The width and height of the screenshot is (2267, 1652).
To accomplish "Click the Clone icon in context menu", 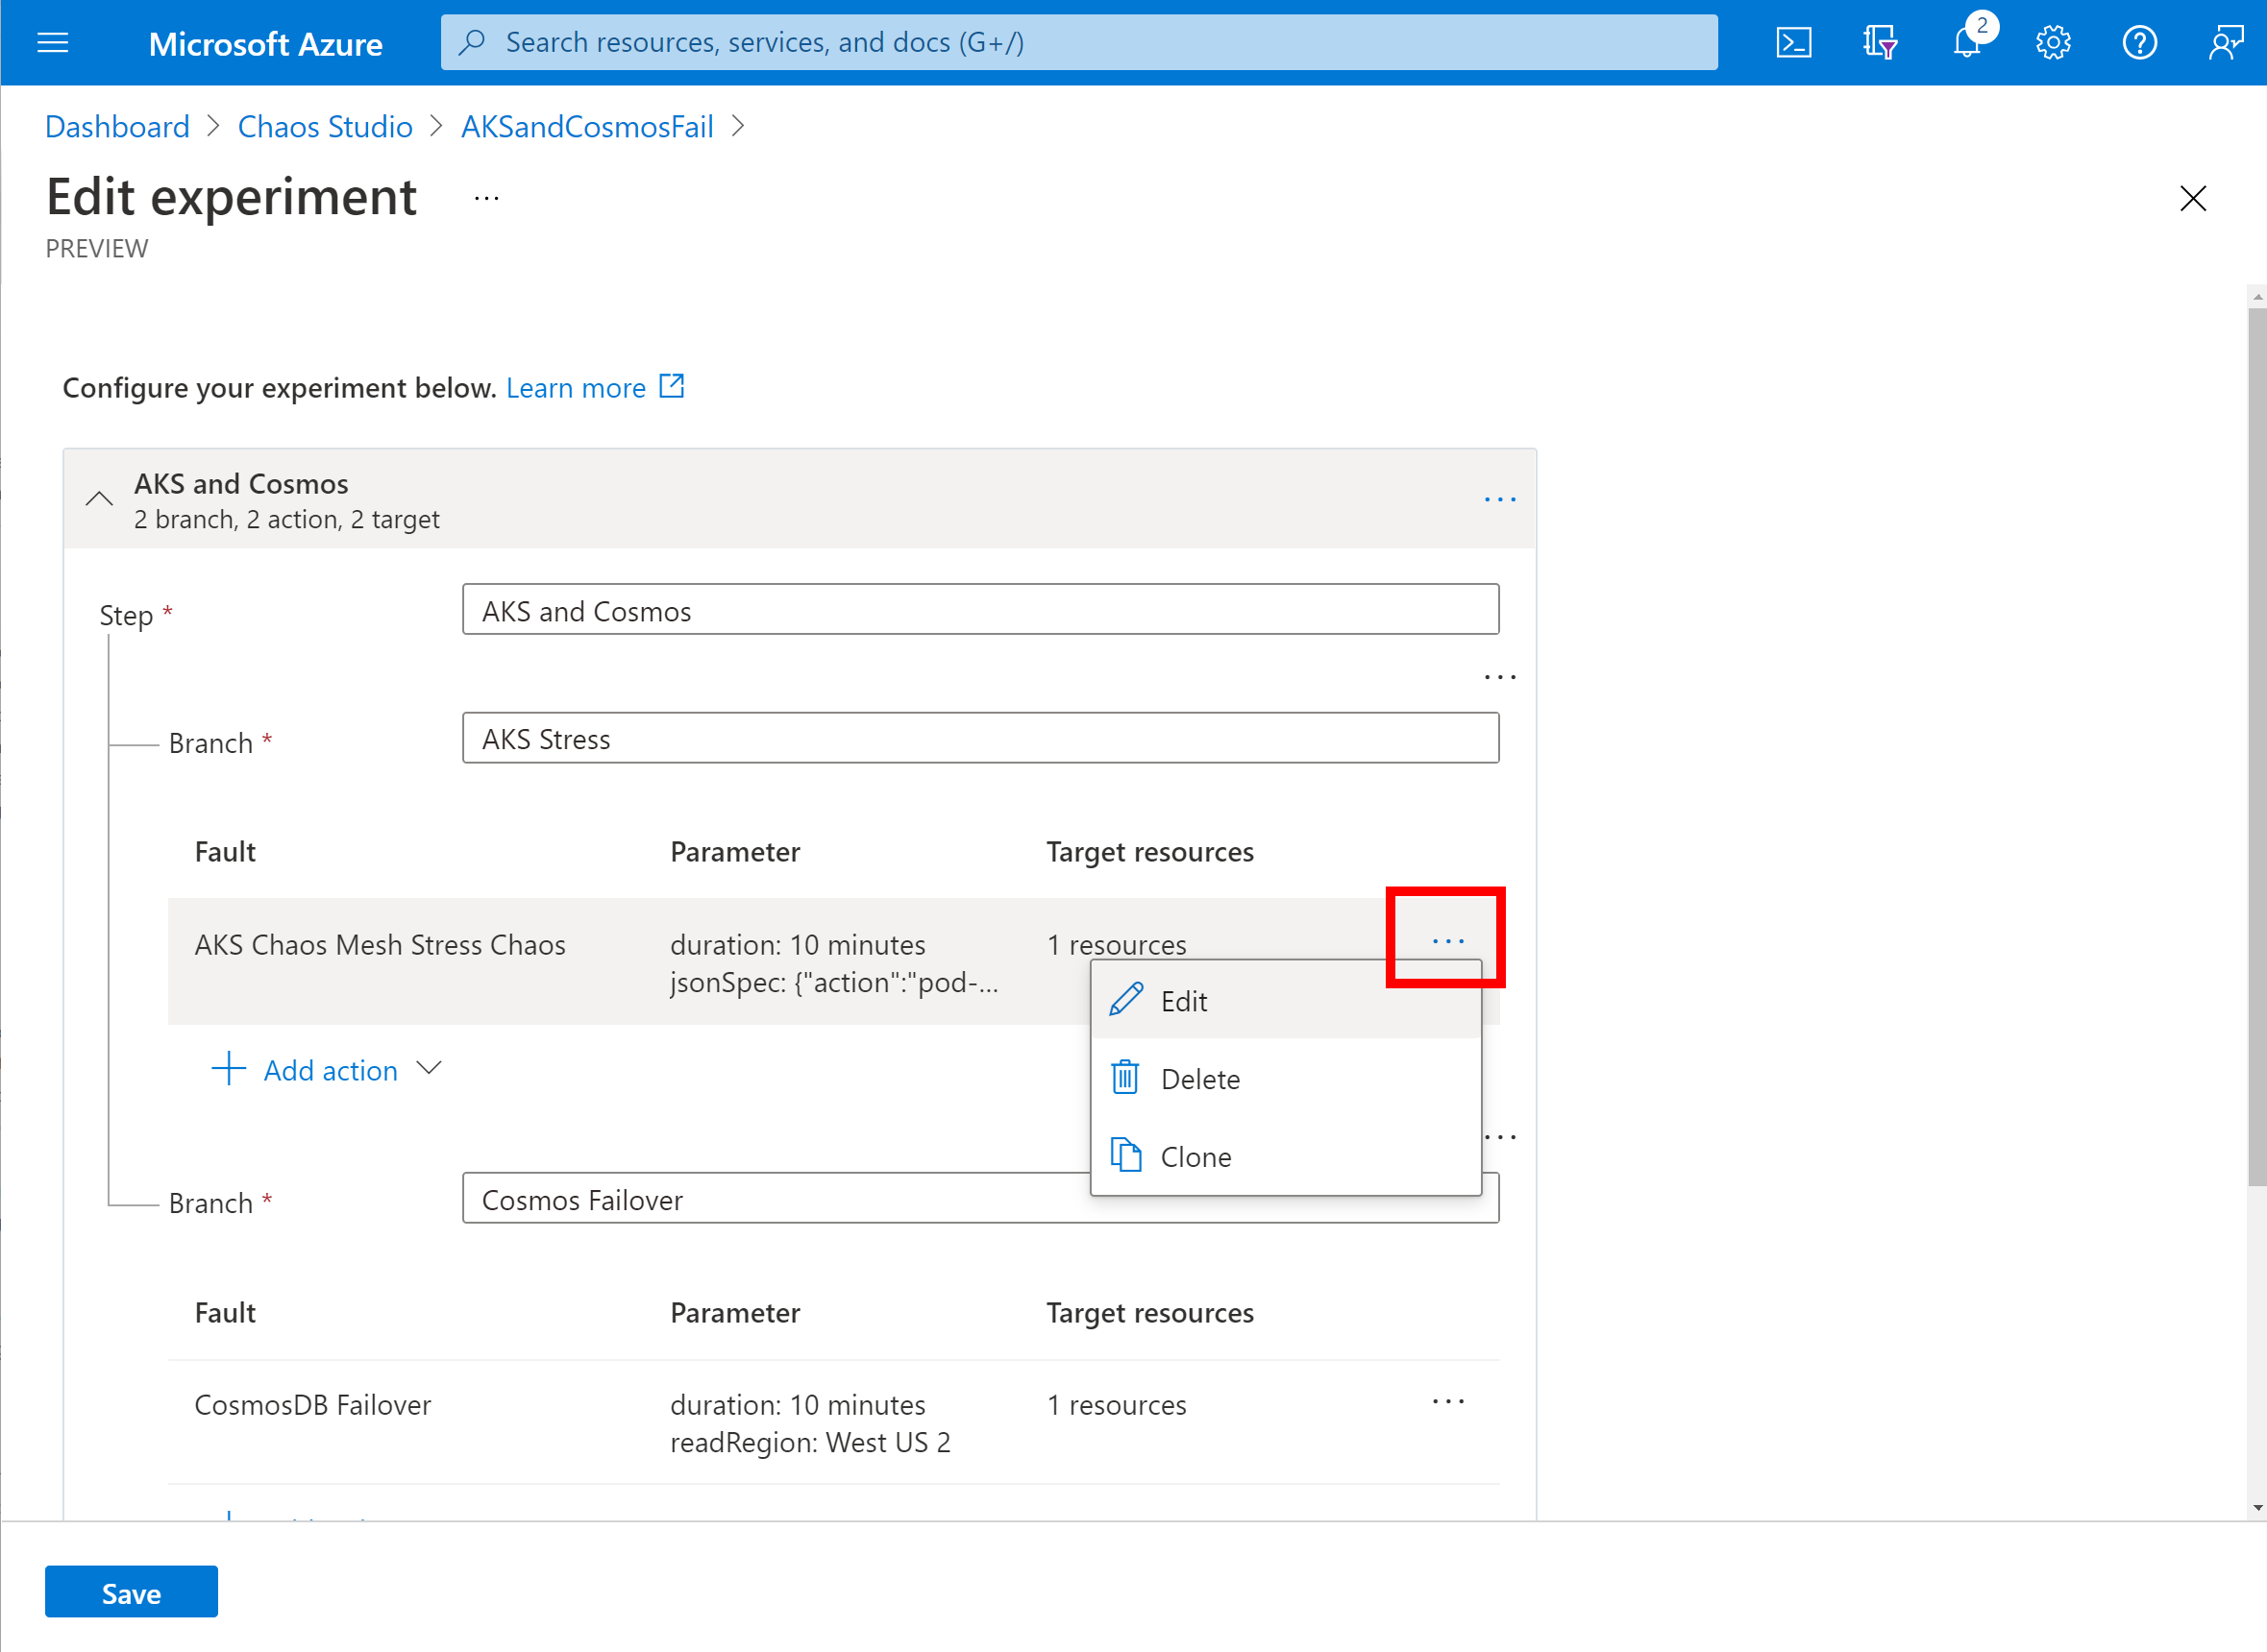I will coord(1126,1154).
